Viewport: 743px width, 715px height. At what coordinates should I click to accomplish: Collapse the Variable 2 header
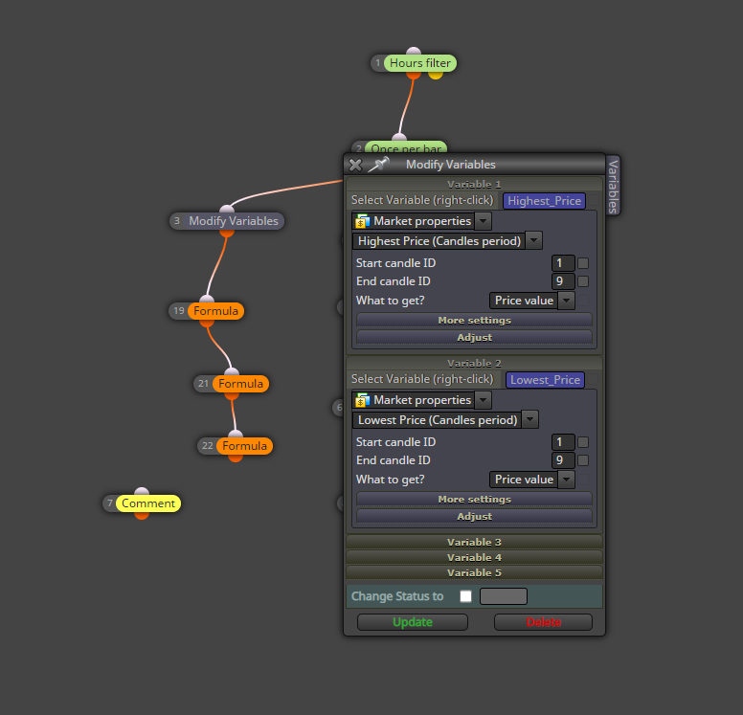(x=474, y=363)
